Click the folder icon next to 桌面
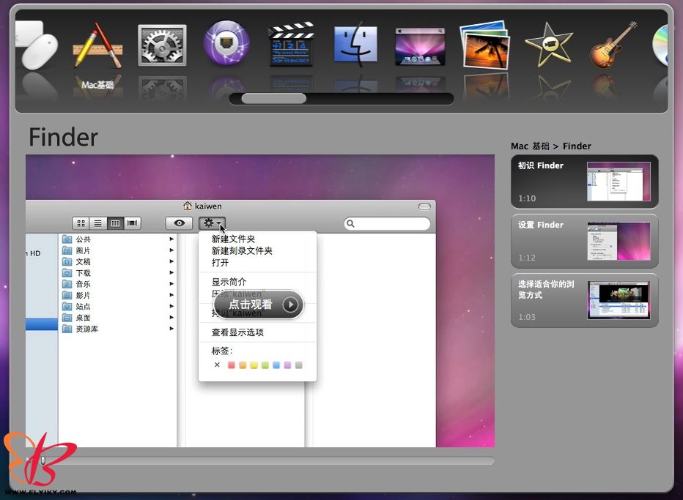 67,318
